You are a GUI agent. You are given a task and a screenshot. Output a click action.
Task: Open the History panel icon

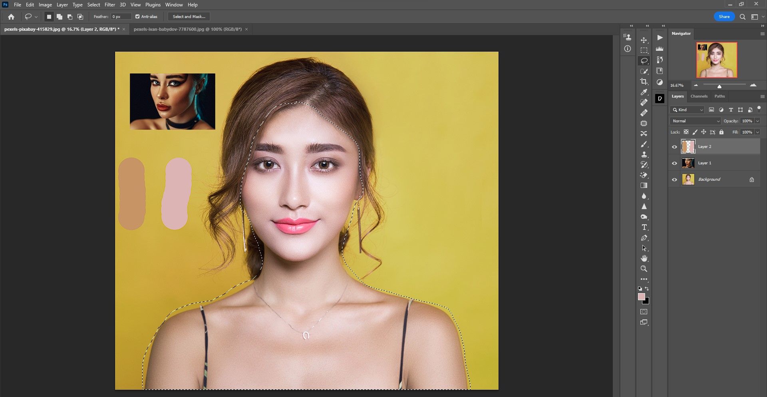(x=660, y=60)
